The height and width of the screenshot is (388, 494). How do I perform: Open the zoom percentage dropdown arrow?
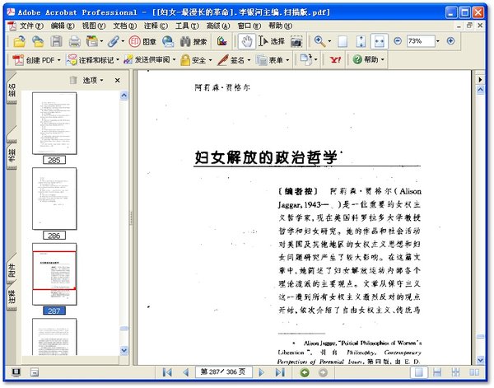pos(438,41)
